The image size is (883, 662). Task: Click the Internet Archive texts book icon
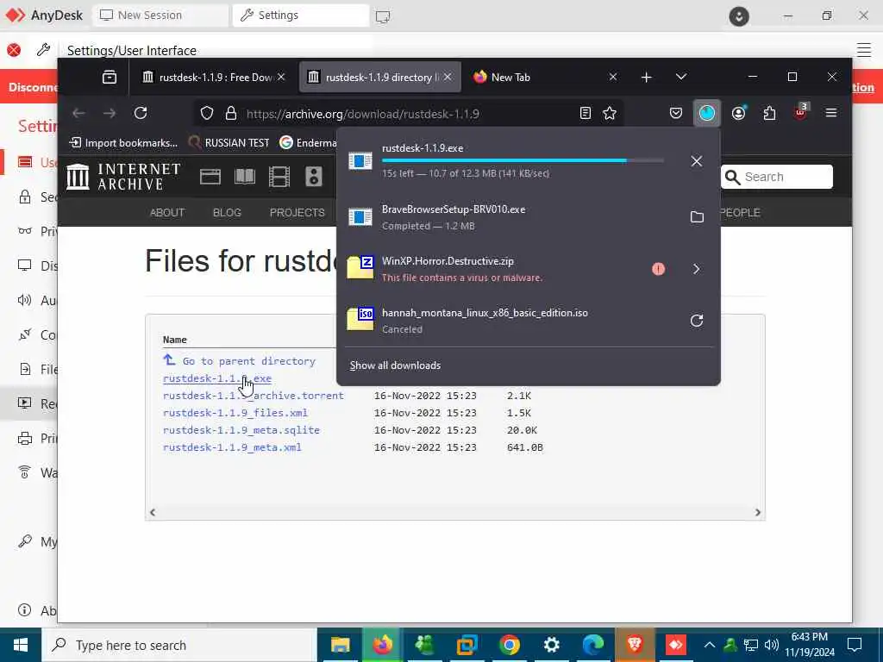244,177
